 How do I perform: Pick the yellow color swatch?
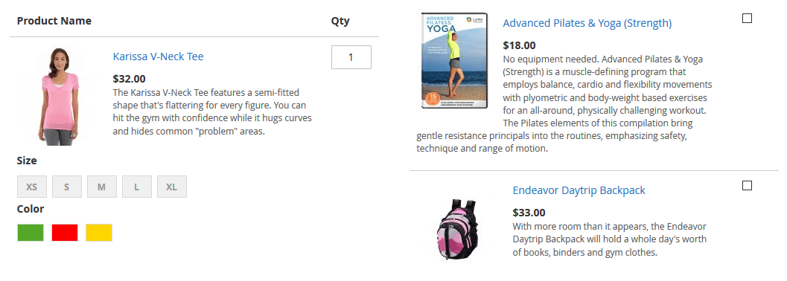click(x=99, y=233)
